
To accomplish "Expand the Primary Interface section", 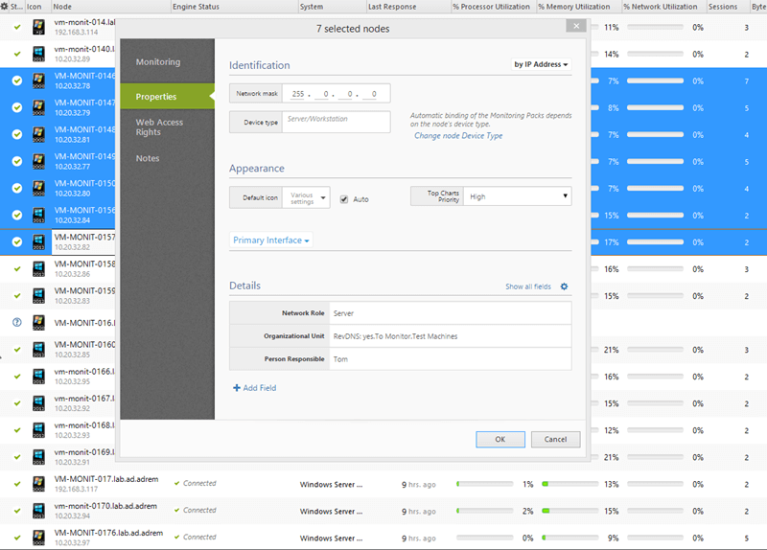I will (271, 241).
